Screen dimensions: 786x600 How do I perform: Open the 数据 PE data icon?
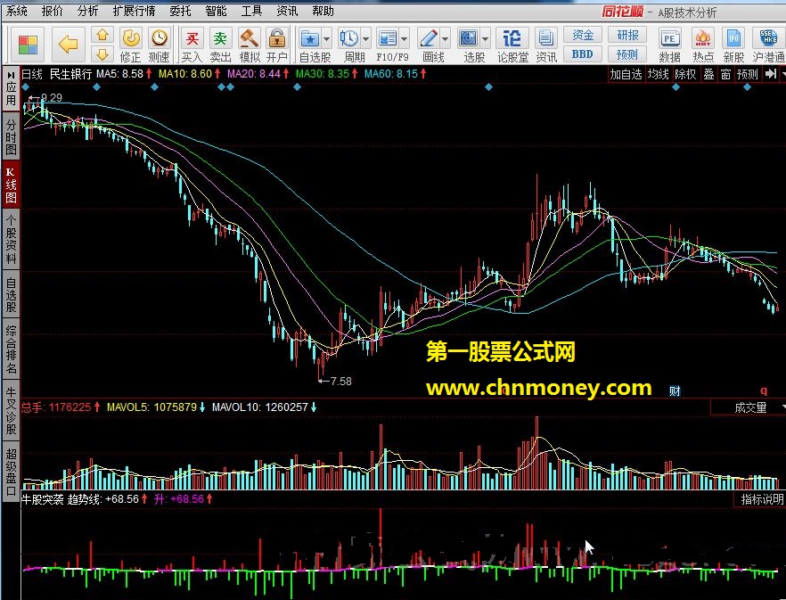coord(670,38)
